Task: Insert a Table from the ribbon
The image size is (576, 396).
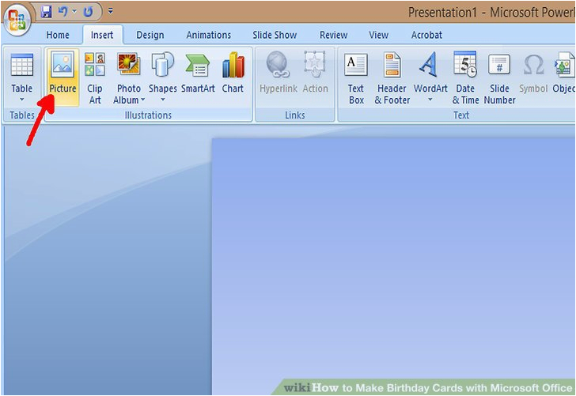Action: (x=21, y=77)
